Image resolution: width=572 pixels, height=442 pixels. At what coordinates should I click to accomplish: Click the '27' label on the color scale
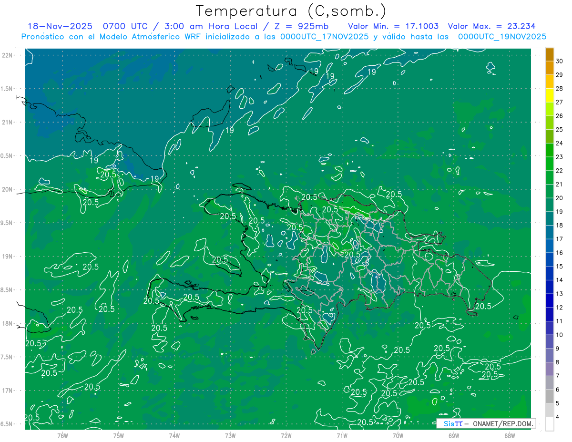[x=560, y=102]
